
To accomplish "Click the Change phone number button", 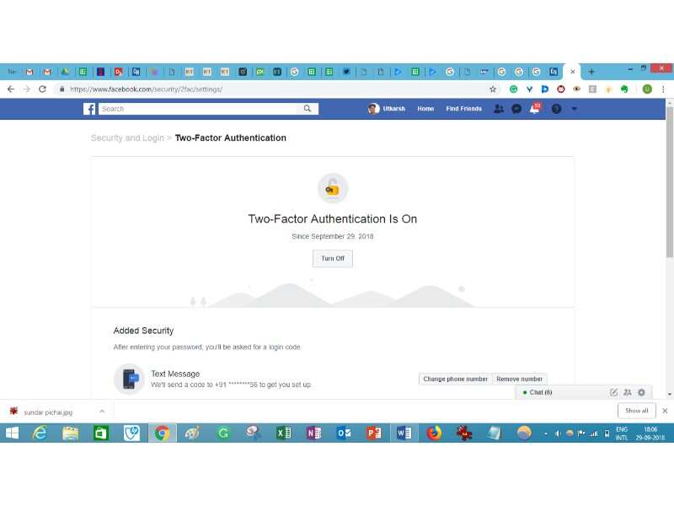I will (455, 379).
